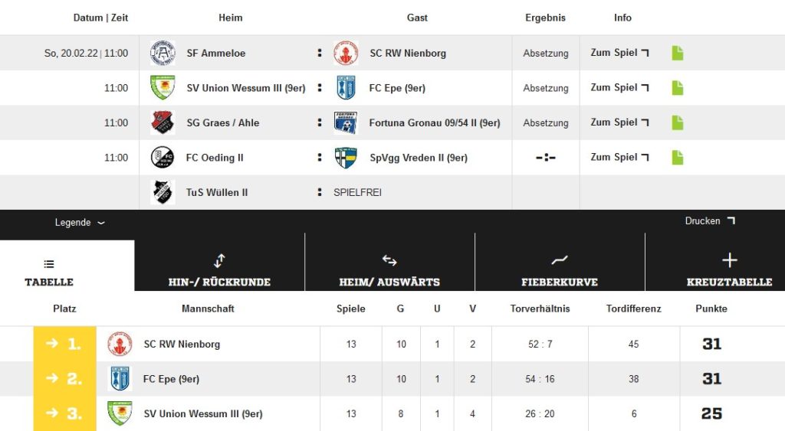Open Zum Spiel link for FC Oeding II

pyautogui.click(x=619, y=157)
